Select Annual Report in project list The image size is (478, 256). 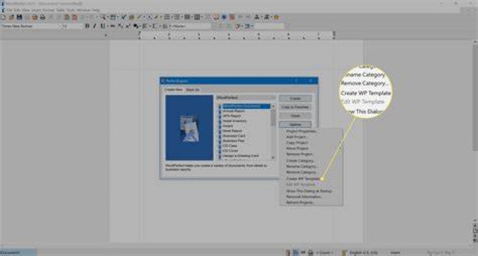coord(234,111)
